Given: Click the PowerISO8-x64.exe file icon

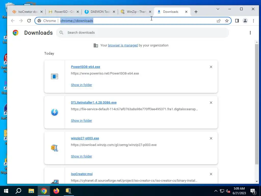Looking at the screenshot, I should [x=55, y=77].
